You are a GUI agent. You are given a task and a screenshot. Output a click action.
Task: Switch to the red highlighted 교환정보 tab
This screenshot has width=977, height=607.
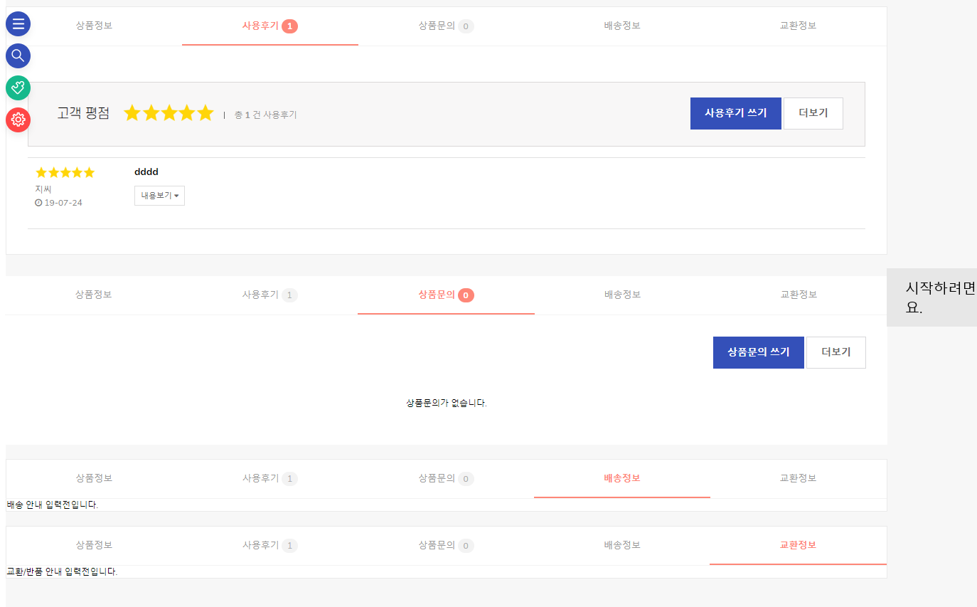[798, 545]
